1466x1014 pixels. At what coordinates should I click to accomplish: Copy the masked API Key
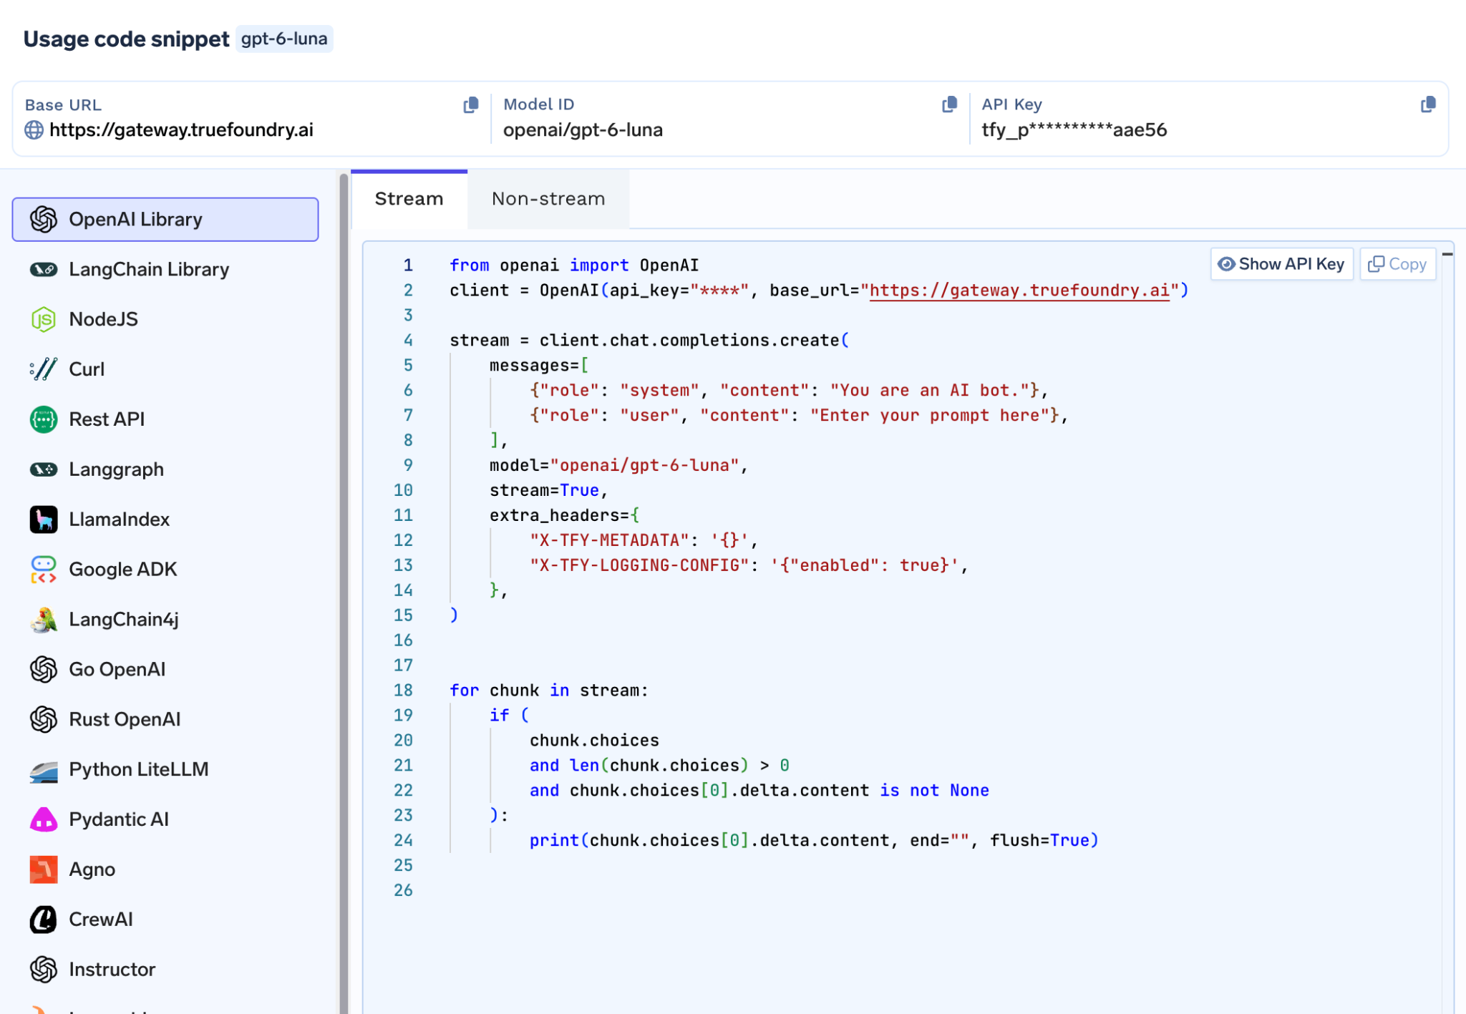click(x=1427, y=105)
